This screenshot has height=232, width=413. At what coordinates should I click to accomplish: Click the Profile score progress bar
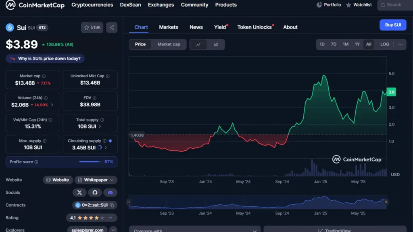pyautogui.click(x=90, y=162)
